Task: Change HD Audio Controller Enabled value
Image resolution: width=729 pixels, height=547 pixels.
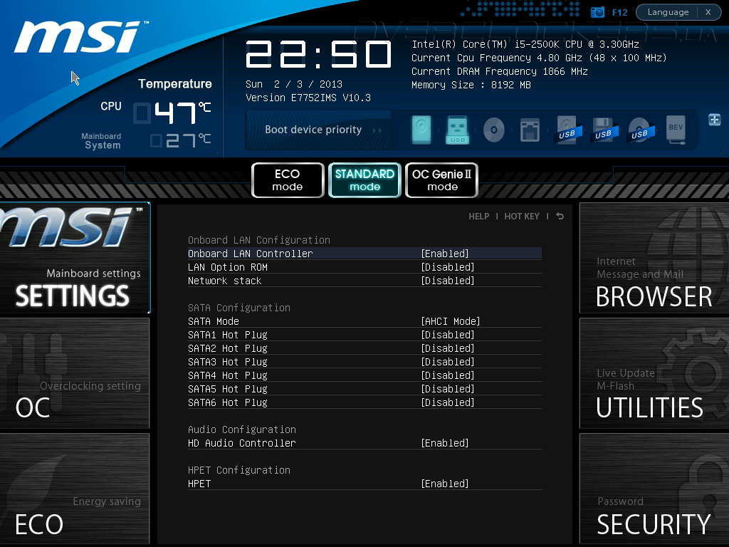Action: click(445, 443)
